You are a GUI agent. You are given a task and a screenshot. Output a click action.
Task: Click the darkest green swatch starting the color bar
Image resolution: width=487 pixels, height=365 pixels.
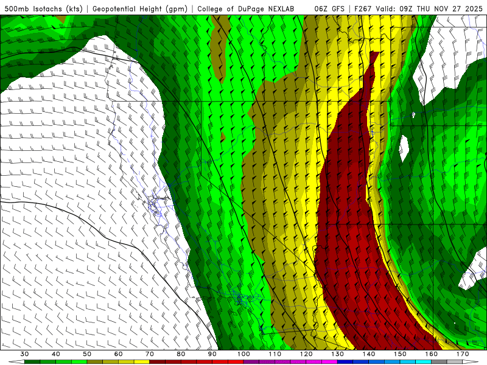pos(32,361)
